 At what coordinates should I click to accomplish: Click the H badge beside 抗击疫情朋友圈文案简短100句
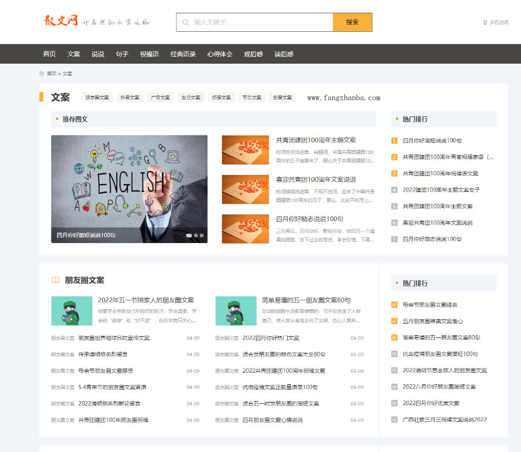tap(394, 354)
